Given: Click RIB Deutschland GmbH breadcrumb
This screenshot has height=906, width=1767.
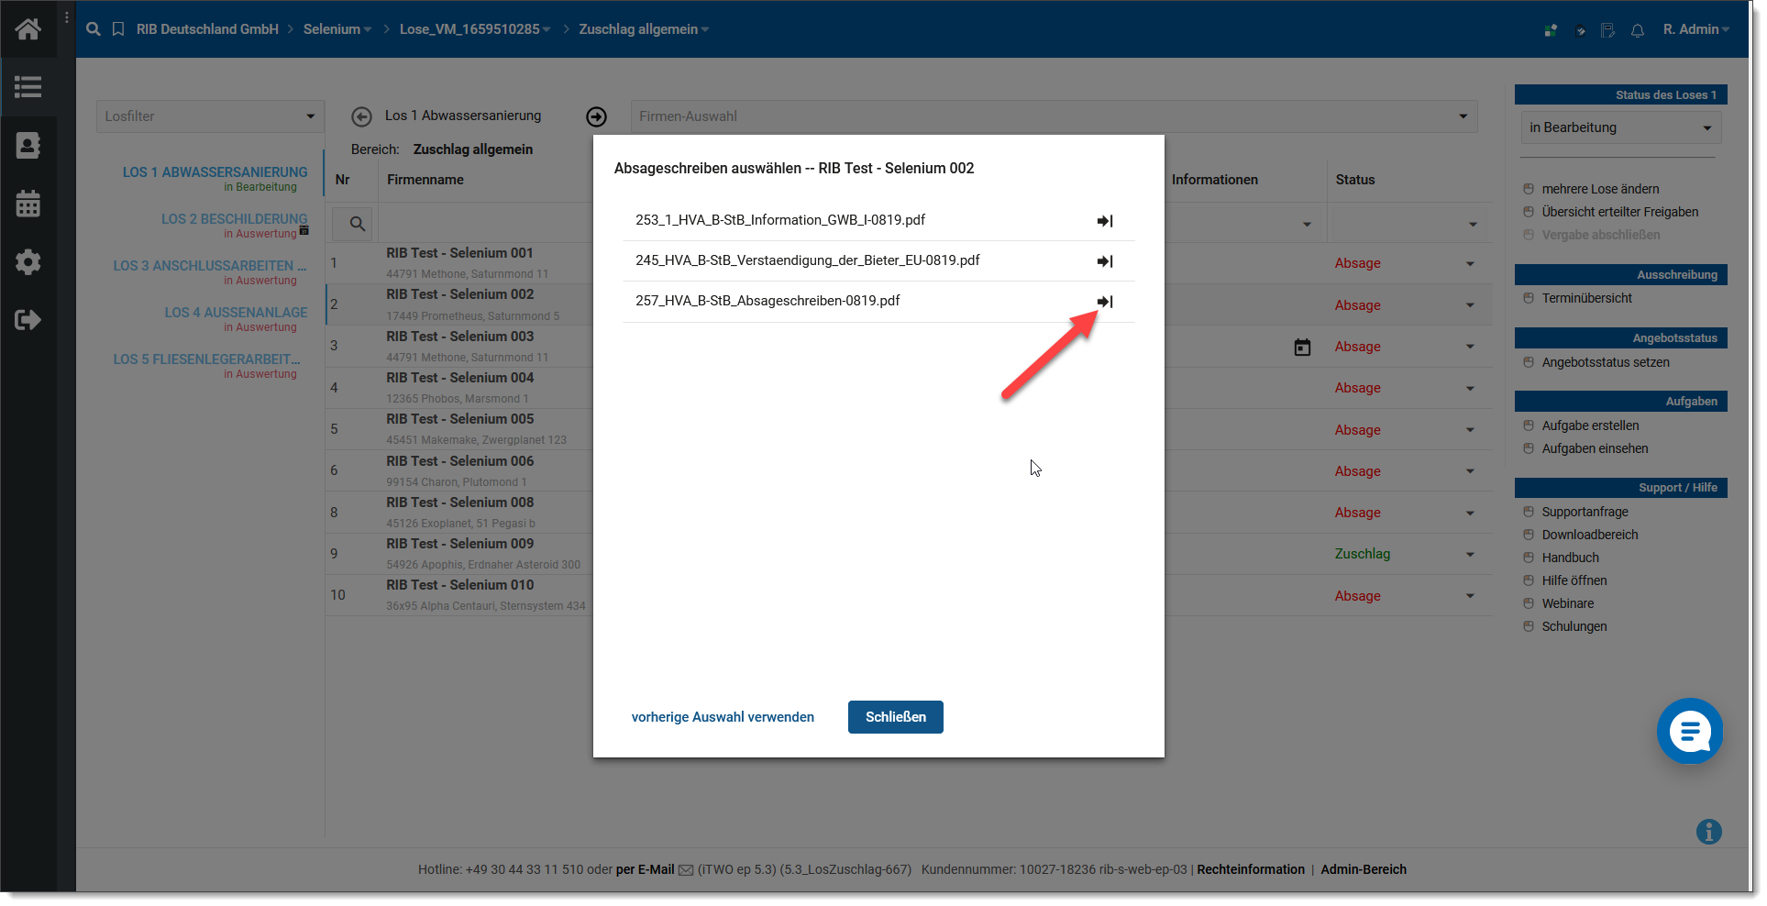Looking at the screenshot, I should coord(207,29).
